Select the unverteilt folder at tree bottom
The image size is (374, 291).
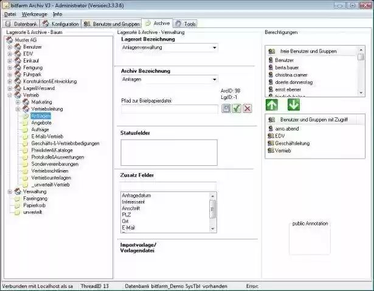(32, 213)
